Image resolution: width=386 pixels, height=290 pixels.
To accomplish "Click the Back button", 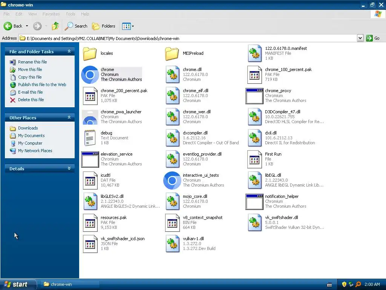I will 13,26.
